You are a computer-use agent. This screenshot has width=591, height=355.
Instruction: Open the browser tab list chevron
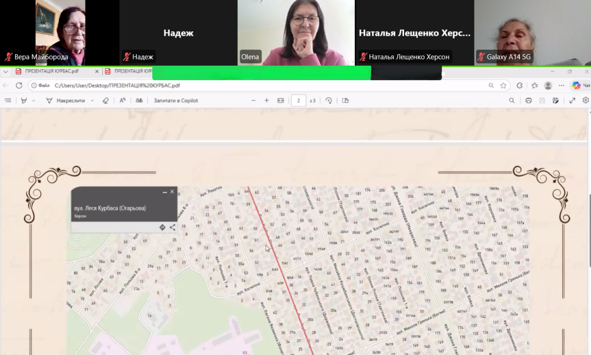6,71
